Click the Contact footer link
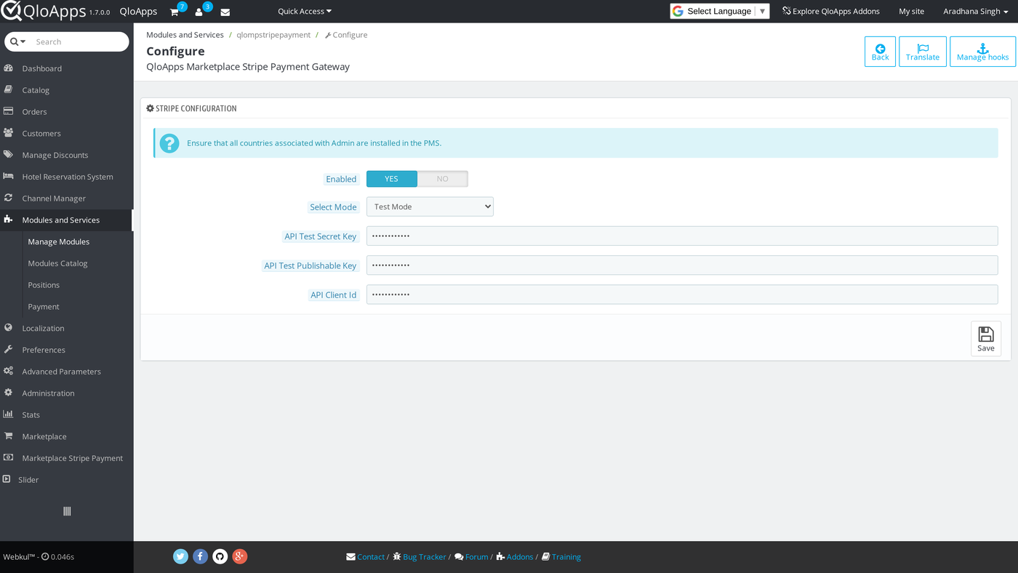This screenshot has height=573, width=1018. tap(365, 557)
